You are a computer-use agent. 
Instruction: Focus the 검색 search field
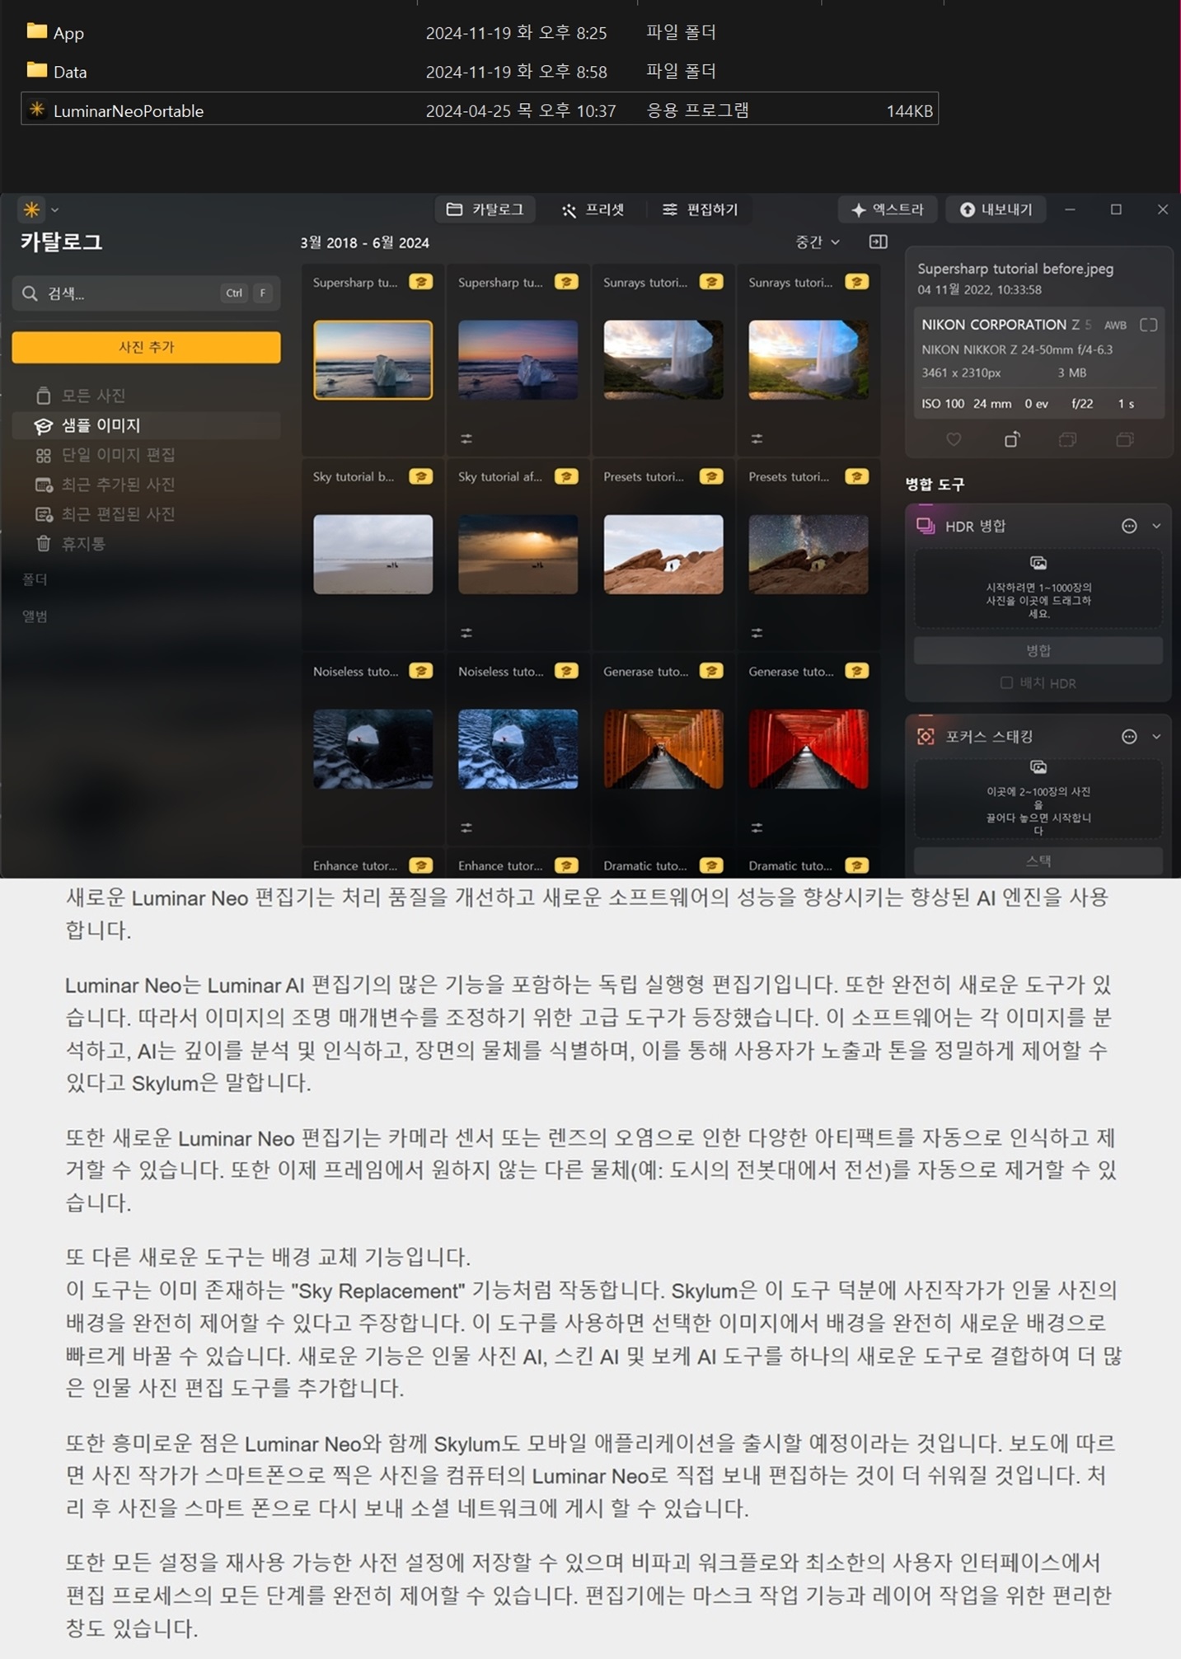click(x=146, y=293)
